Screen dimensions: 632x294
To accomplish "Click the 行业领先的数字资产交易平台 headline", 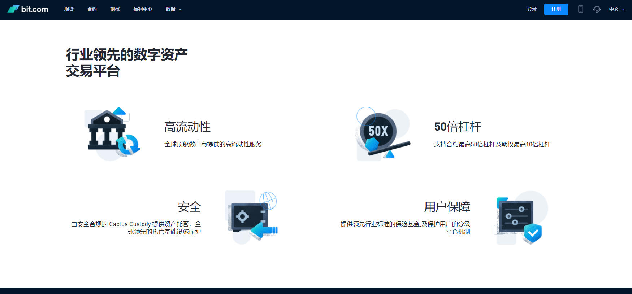I will pyautogui.click(x=127, y=63).
